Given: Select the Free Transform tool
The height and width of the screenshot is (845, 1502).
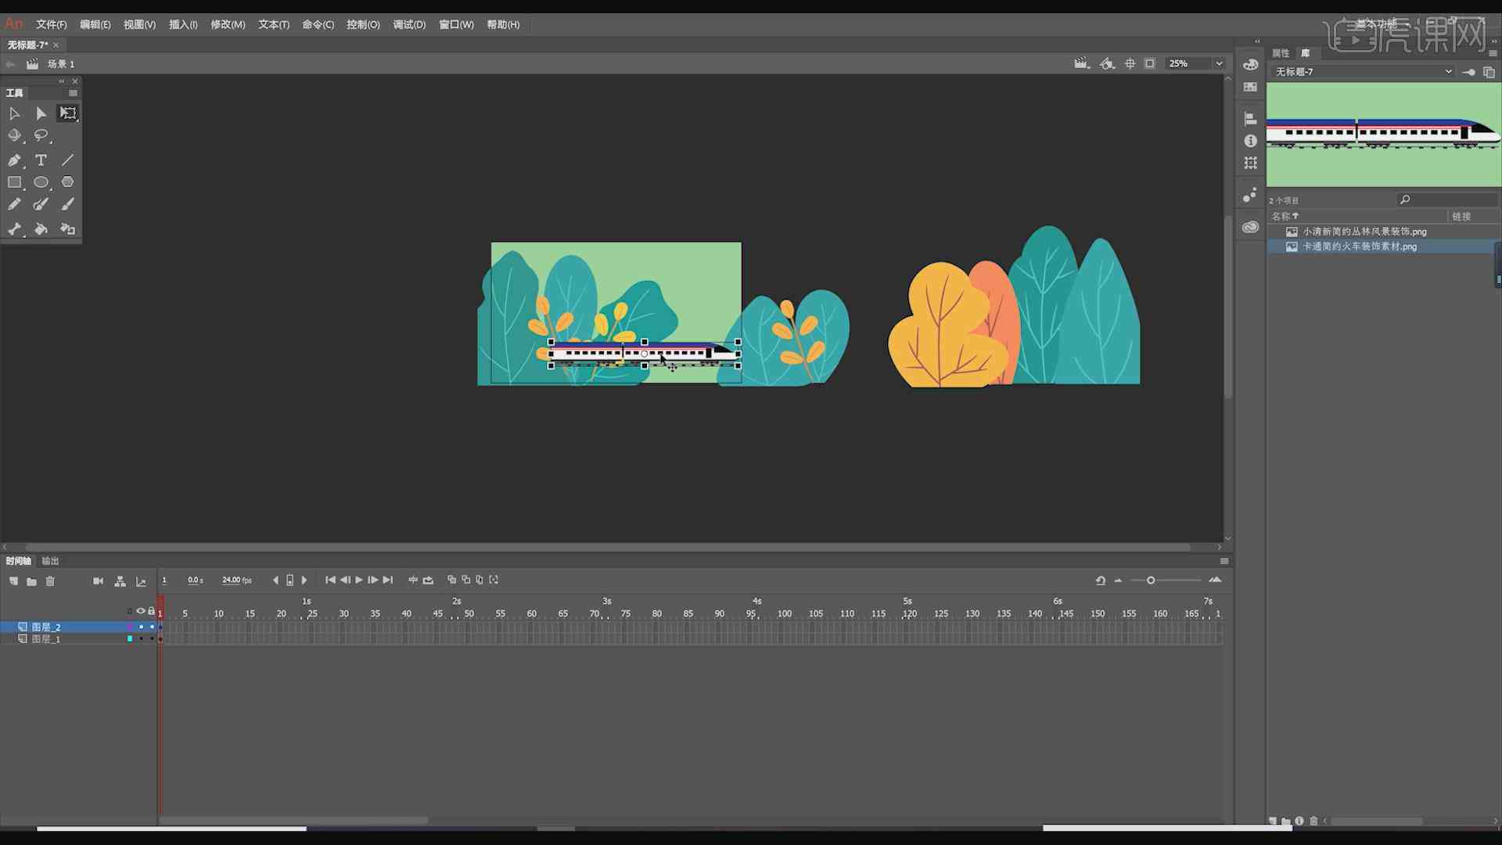Looking at the screenshot, I should (x=68, y=113).
